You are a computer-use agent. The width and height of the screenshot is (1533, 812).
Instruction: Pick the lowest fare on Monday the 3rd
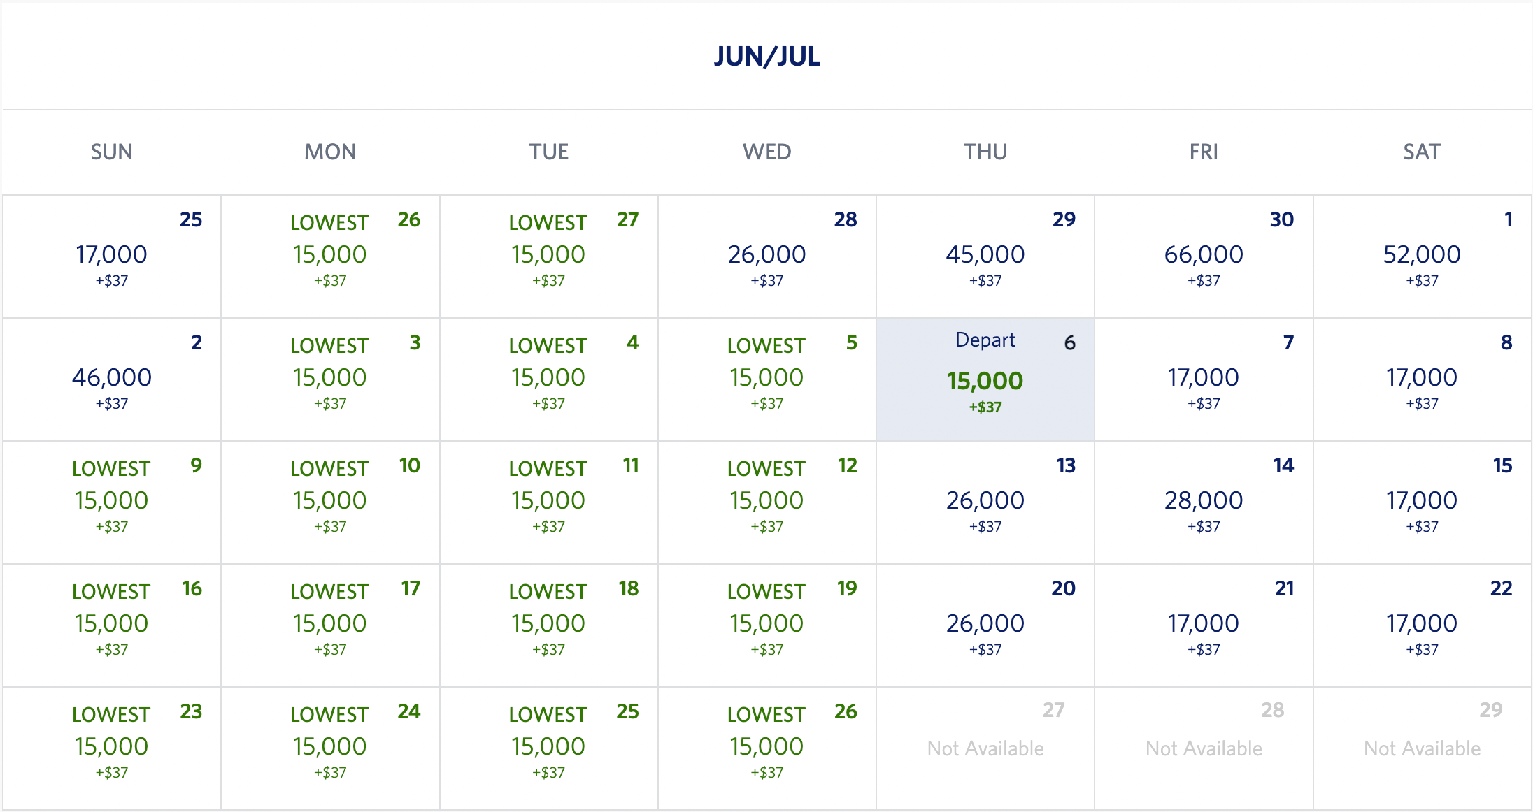coord(330,379)
